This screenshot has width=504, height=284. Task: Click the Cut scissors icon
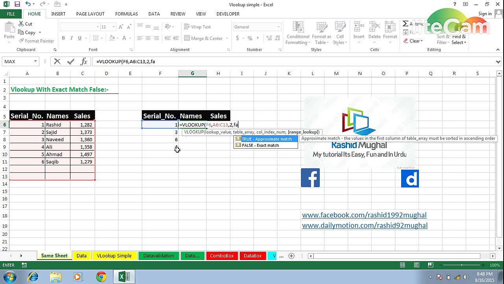point(21,24)
